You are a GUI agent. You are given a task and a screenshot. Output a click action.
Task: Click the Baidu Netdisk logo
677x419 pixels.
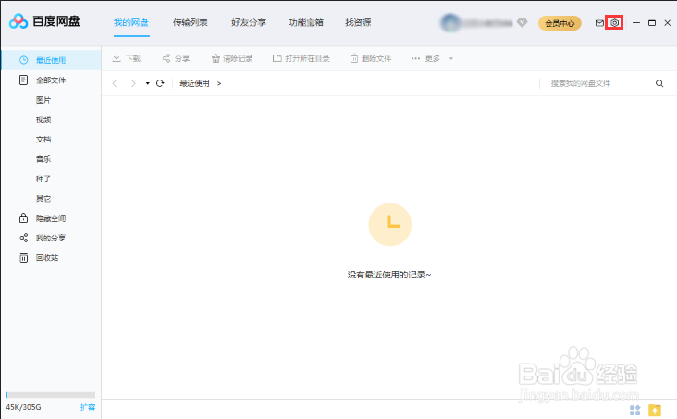pyautogui.click(x=44, y=21)
